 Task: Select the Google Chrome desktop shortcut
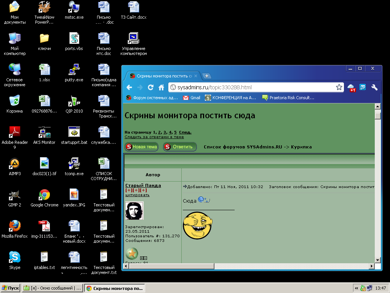[45, 198]
